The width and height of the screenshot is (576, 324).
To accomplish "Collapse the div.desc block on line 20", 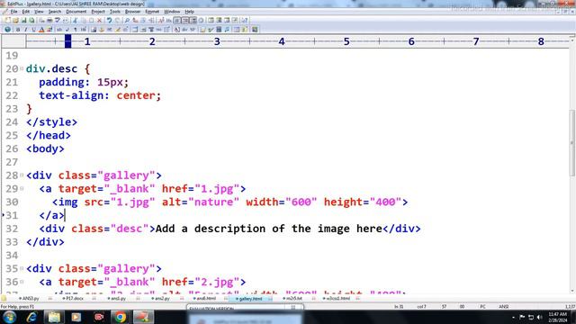I will (22, 68).
